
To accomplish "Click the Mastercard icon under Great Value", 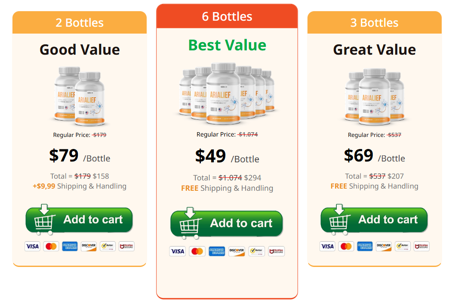I will pyautogui.click(x=346, y=246).
